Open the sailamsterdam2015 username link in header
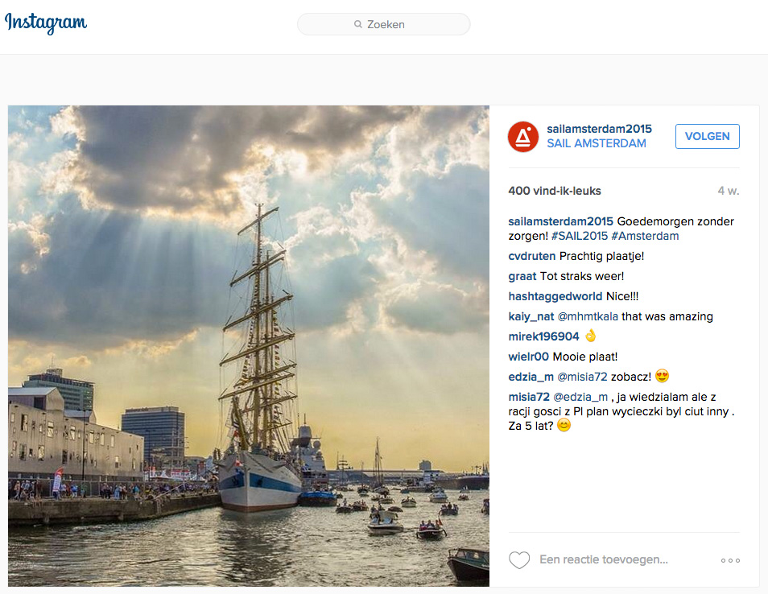768x594 pixels. (x=599, y=129)
